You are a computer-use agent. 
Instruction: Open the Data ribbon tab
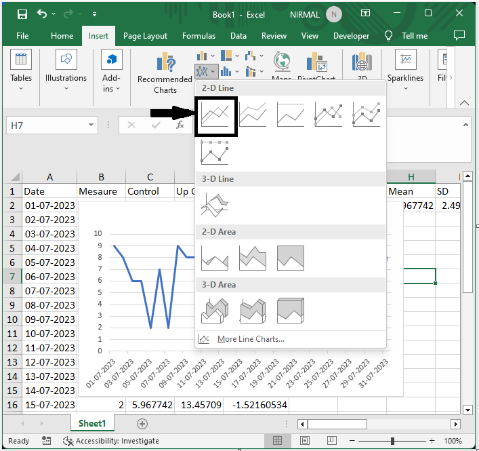238,36
